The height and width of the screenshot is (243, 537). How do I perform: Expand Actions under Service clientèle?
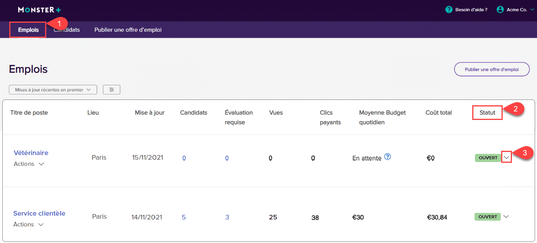point(29,224)
